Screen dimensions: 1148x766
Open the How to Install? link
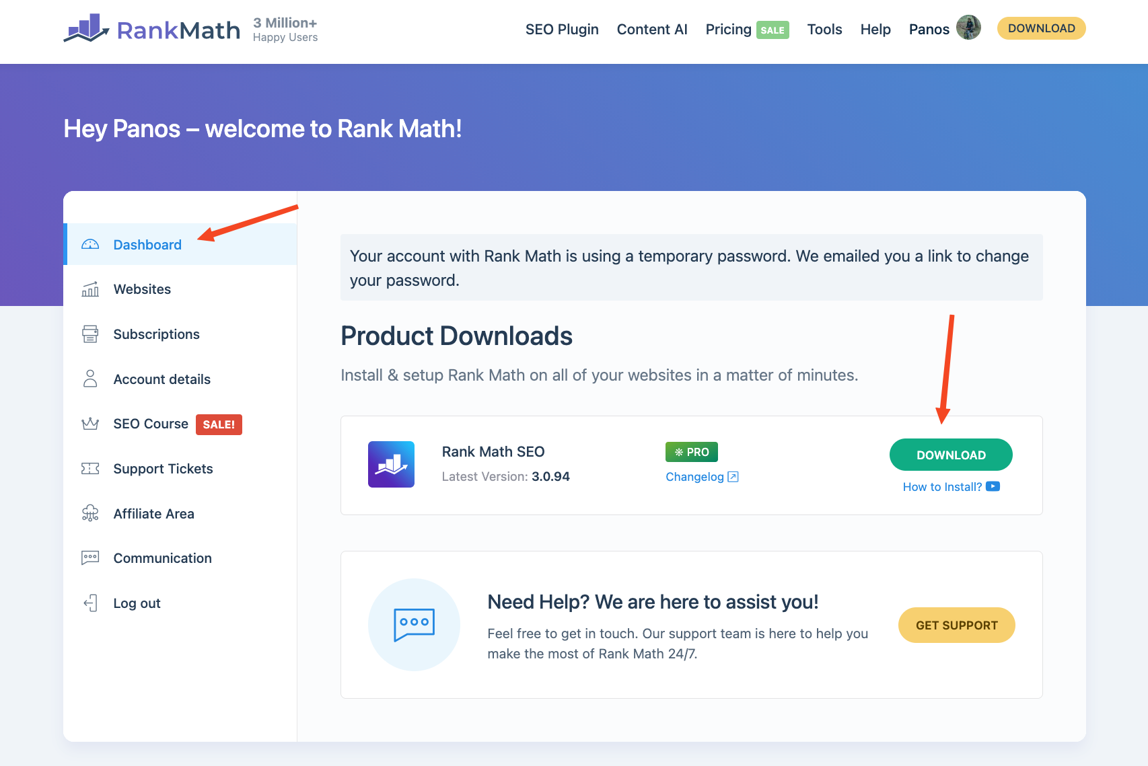coord(942,487)
